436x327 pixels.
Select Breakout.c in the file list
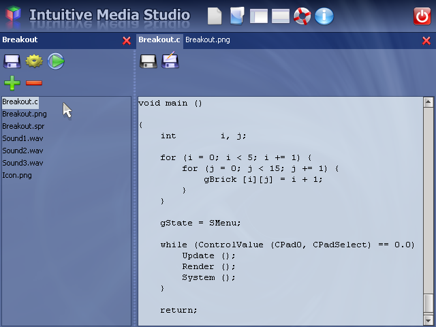click(x=20, y=102)
